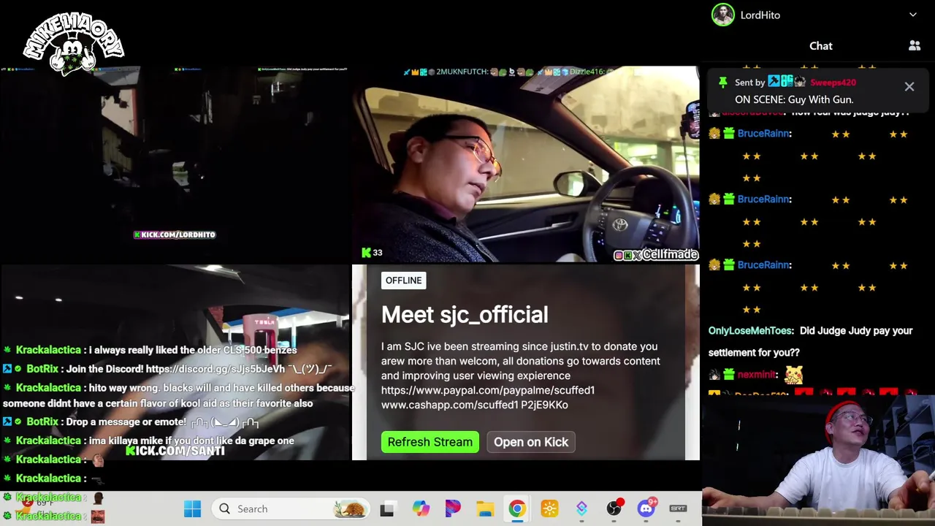
Task: Open the purple P app in taskbar
Action: point(453,508)
